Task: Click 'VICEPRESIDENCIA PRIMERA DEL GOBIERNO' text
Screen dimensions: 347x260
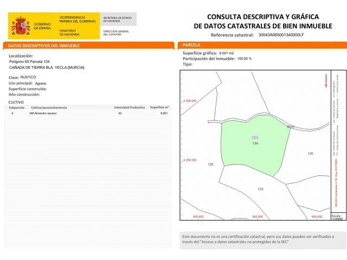Action: click(78, 19)
